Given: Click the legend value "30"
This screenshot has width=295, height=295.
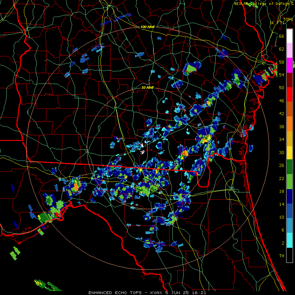Looking at the screenshot, I should pos(282,152).
